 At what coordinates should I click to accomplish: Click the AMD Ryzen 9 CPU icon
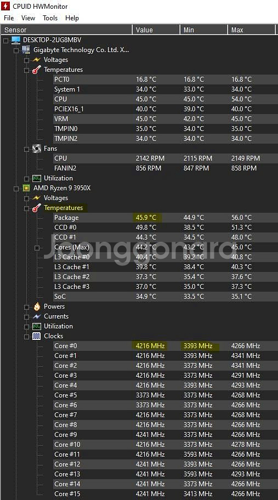(26, 188)
